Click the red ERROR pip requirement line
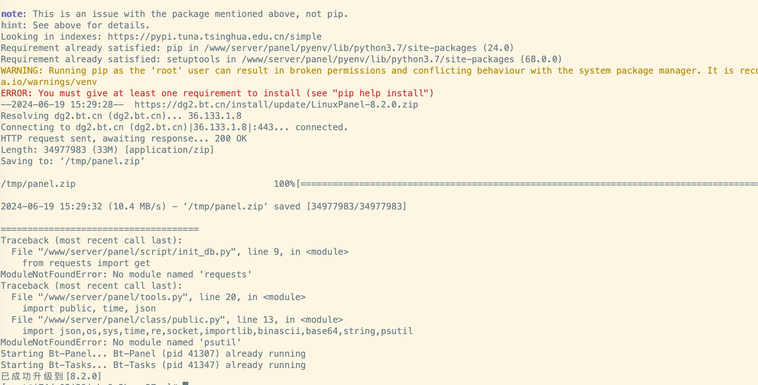This screenshot has height=385, width=758. (217, 93)
